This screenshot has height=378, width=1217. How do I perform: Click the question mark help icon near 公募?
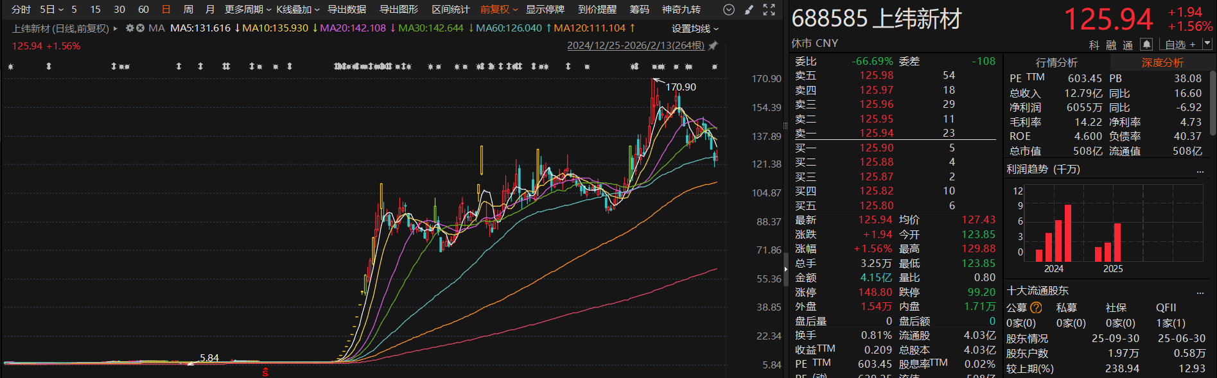pos(1036,307)
